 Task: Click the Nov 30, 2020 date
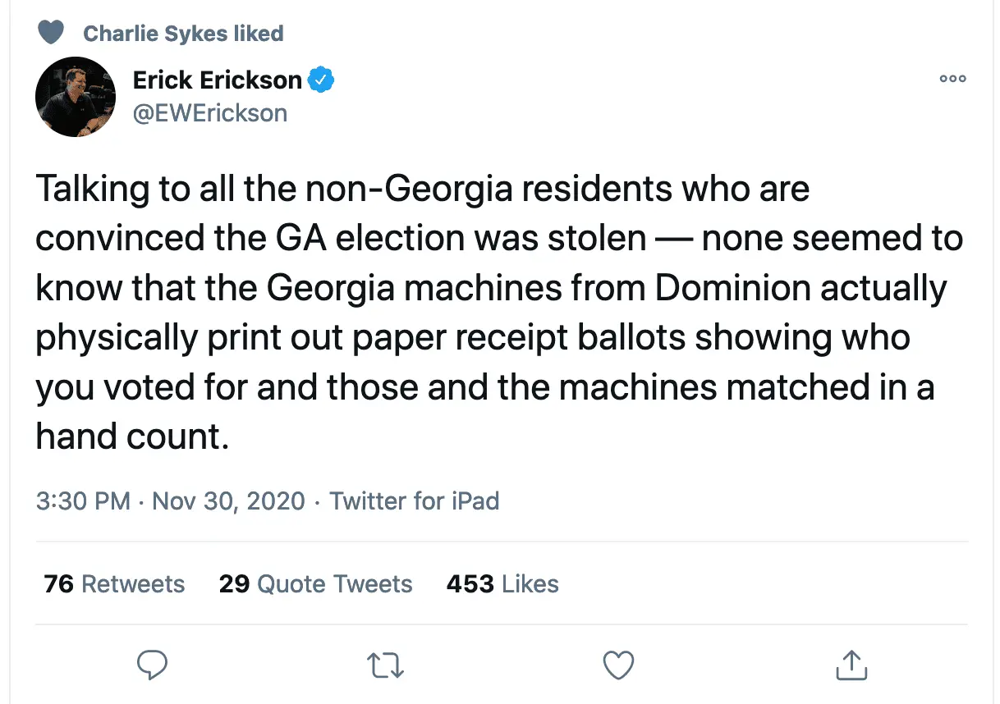click(228, 501)
